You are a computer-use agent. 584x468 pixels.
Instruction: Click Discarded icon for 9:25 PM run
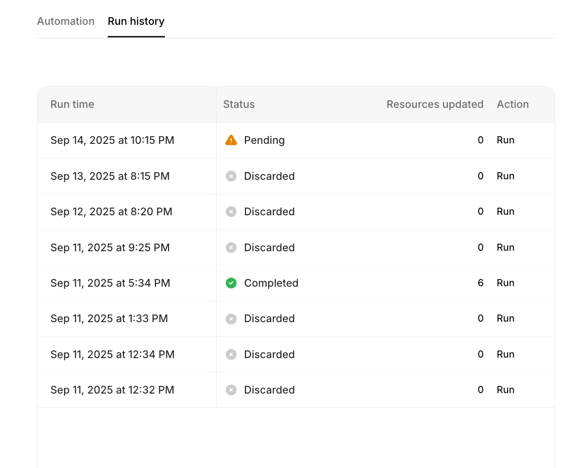click(231, 248)
